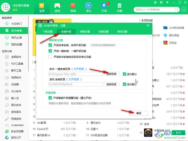
Task: Open 腾讯会议 in ranking list
Action: pos(95,123)
